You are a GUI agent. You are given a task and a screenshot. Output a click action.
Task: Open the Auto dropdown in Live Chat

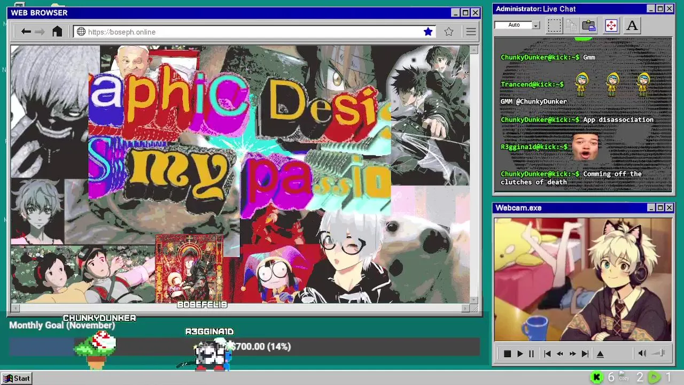pyautogui.click(x=536, y=25)
